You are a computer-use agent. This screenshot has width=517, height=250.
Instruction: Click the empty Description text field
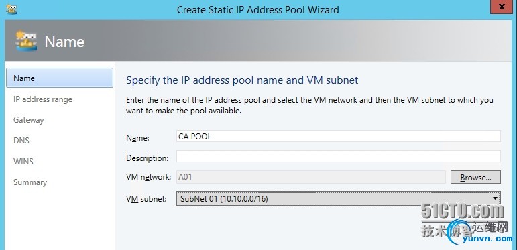pos(338,156)
